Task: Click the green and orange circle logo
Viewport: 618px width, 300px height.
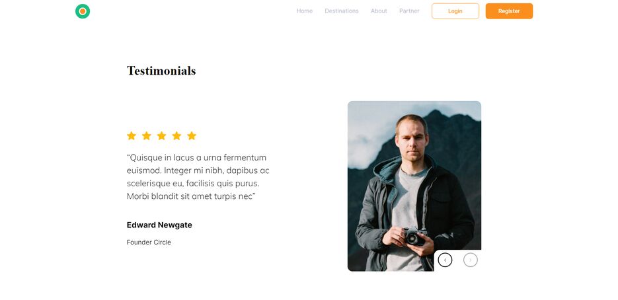Action: 83,11
